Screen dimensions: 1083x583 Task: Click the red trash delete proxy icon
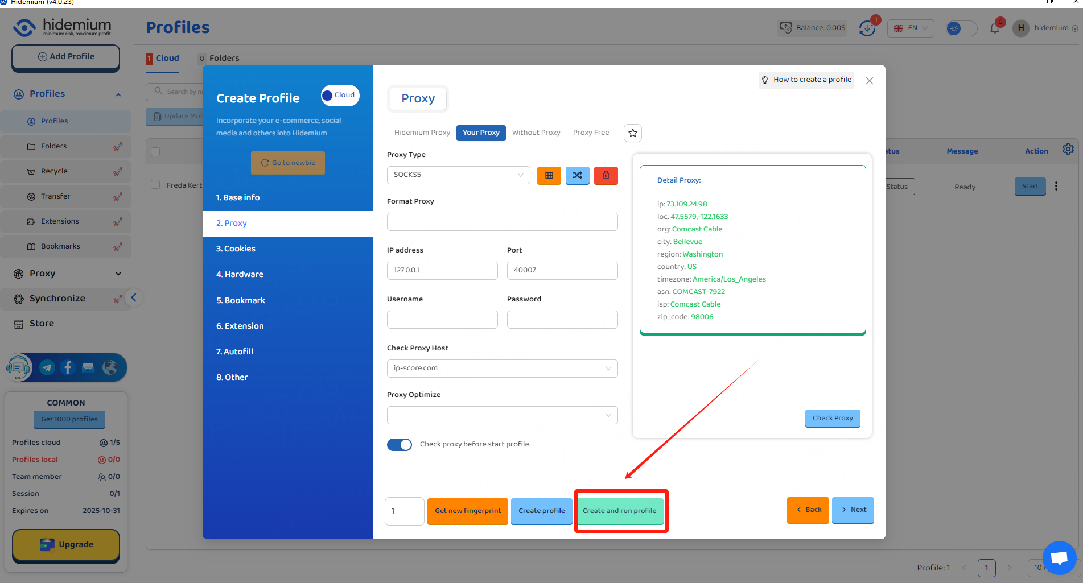coord(606,175)
